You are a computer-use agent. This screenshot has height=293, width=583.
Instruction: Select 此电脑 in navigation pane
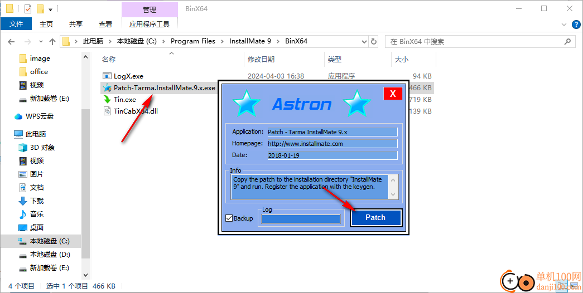tap(36, 134)
